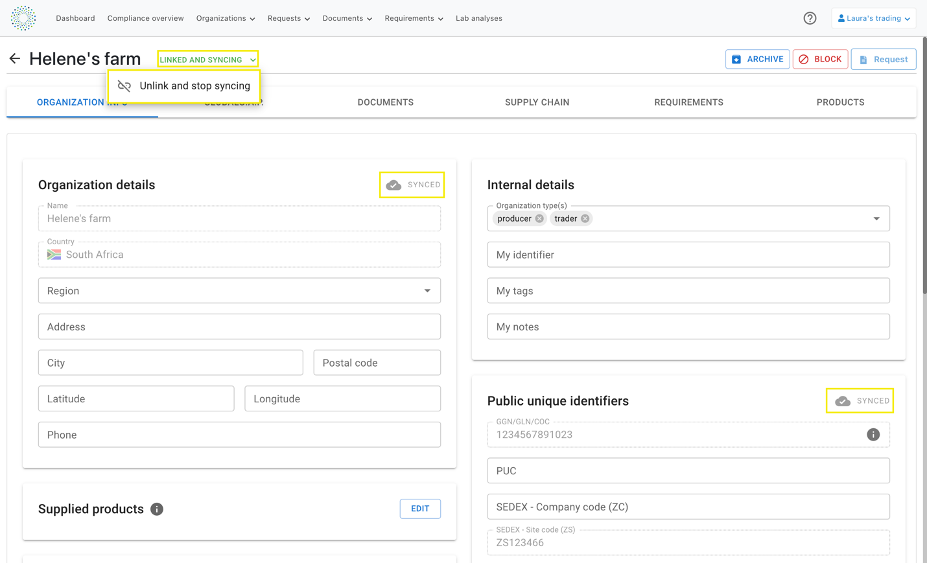This screenshot has height=563, width=927.
Task: Click the My notes field
Action: tap(688, 327)
